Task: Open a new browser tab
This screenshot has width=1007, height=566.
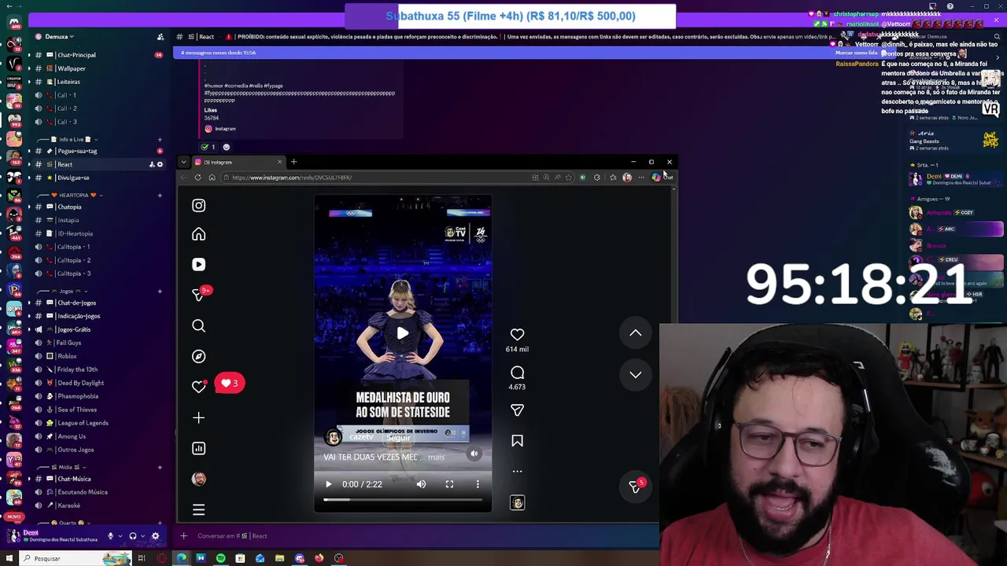Action: point(293,162)
